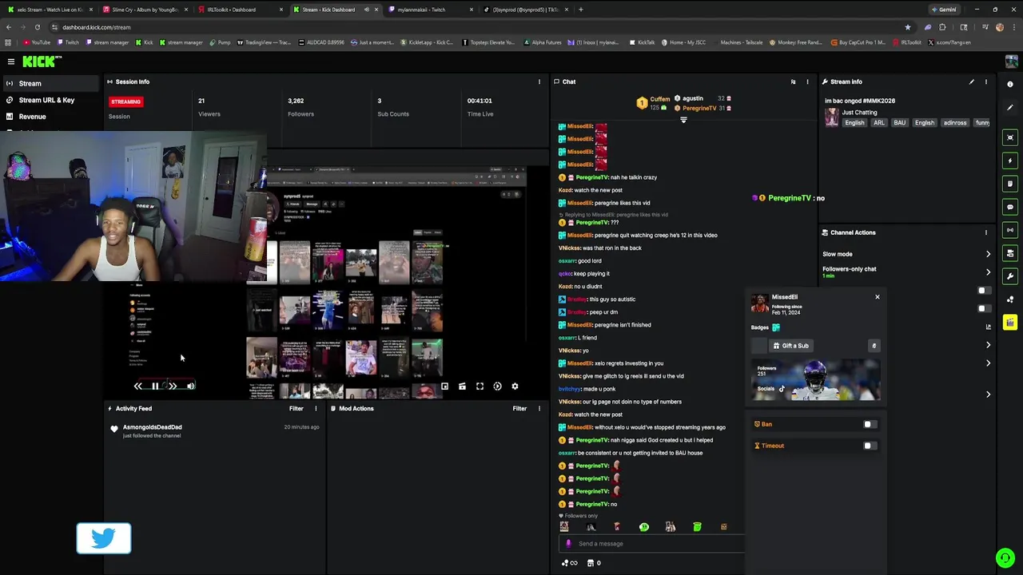Click the Gift a Sub button
Viewport: 1023px width, 575px height.
[791, 346]
